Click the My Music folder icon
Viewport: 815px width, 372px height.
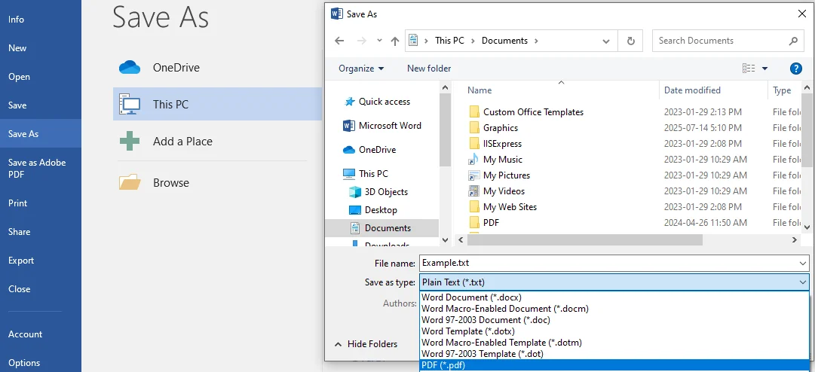473,160
